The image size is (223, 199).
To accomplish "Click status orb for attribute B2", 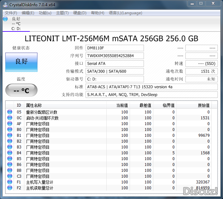I will (x=10, y=141).
